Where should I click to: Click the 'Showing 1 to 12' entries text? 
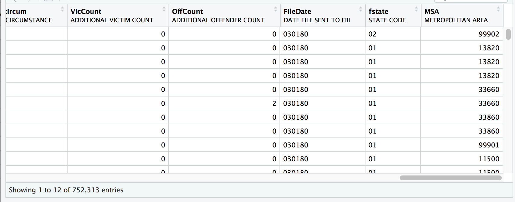click(x=66, y=190)
